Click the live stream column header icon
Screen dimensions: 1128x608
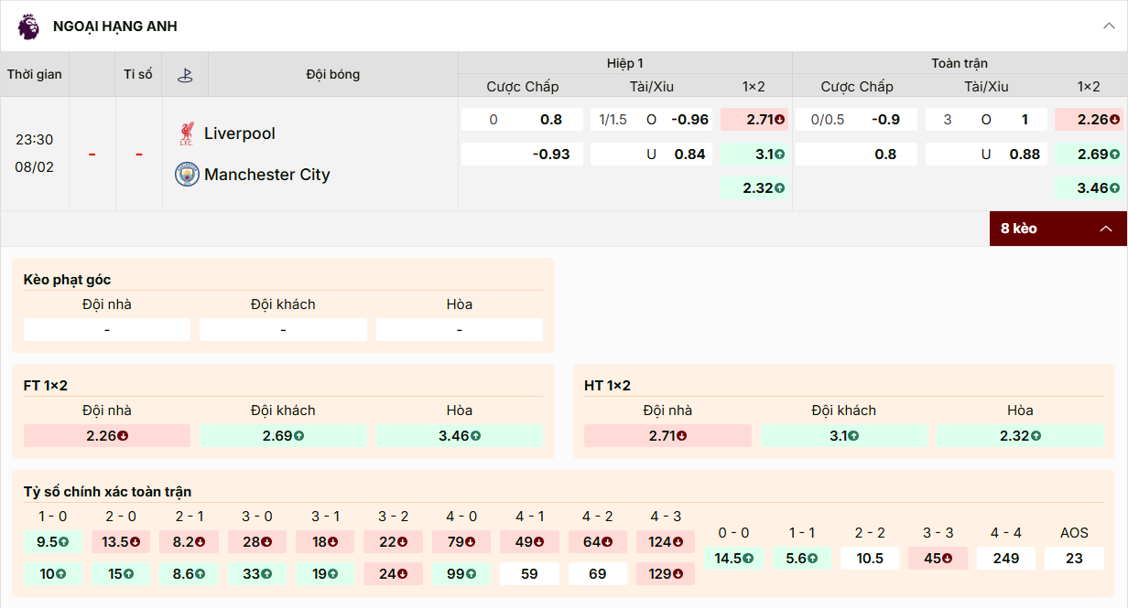click(x=185, y=75)
